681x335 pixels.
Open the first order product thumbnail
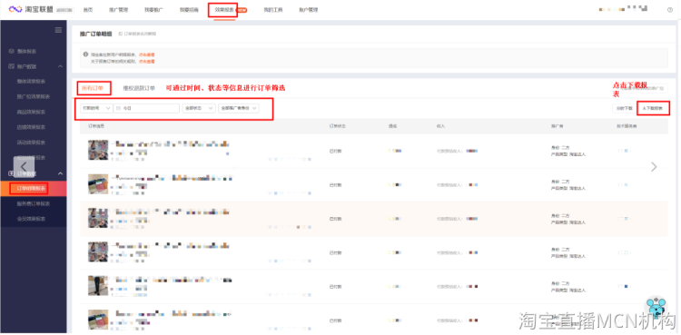point(98,150)
